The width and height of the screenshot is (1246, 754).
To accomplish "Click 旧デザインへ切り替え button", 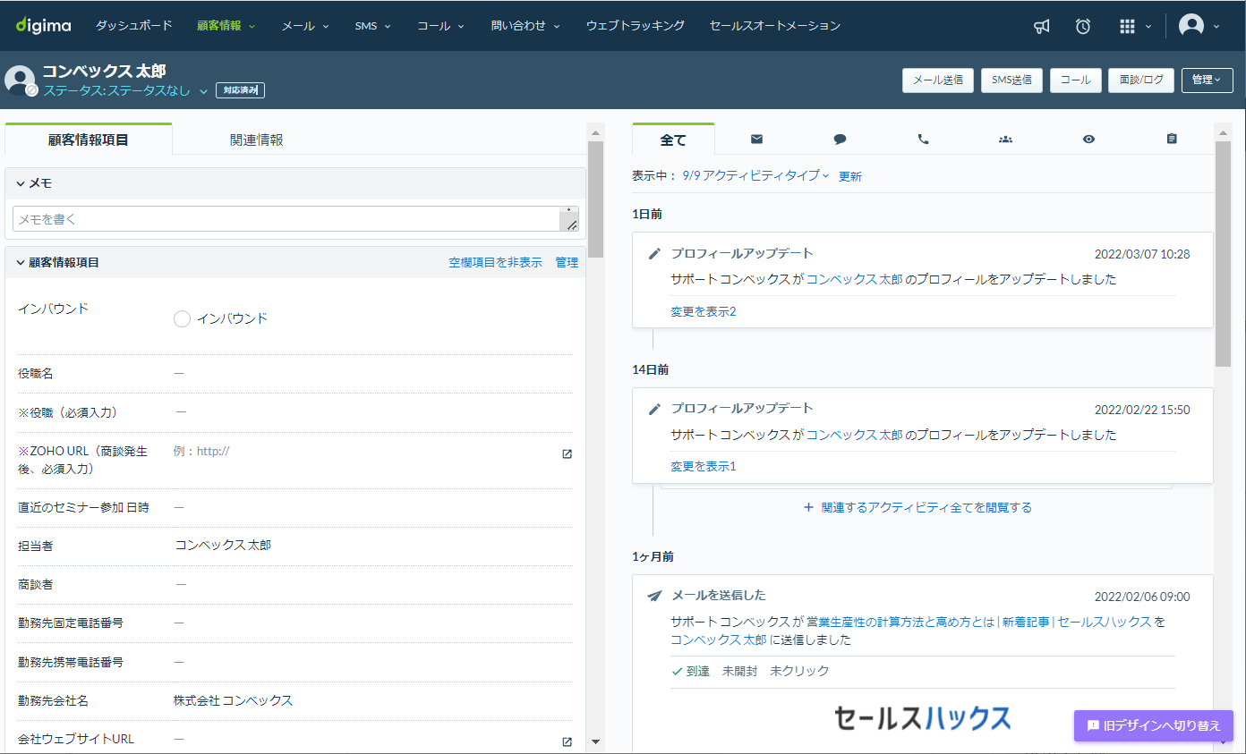I will (x=1154, y=725).
